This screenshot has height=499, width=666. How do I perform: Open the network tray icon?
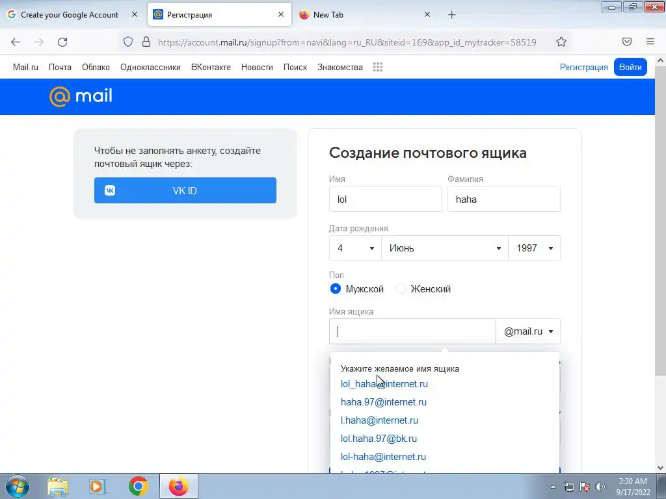(x=568, y=487)
